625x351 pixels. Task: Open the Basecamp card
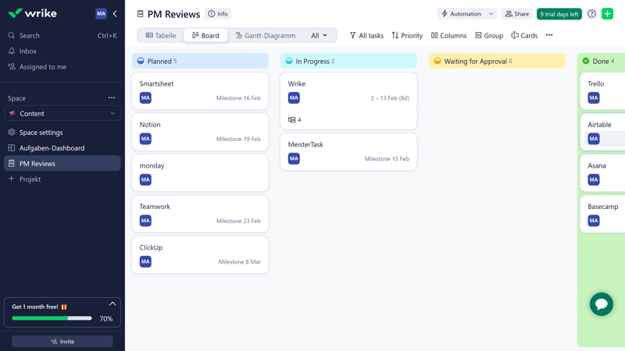point(602,214)
